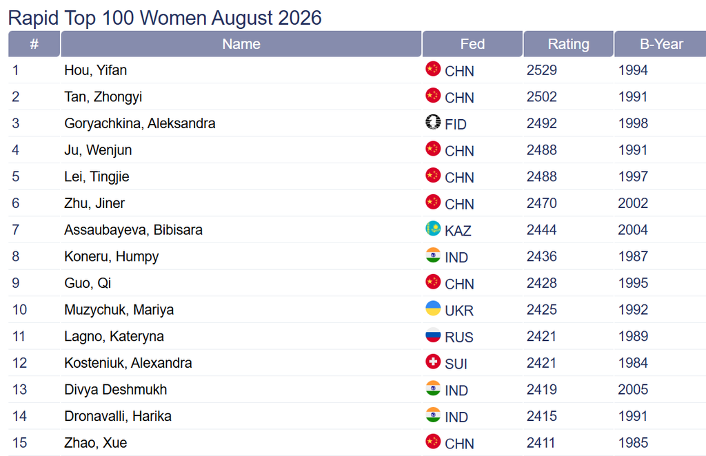Click the # rank column header
Screen dimensions: 706x456
34,44
